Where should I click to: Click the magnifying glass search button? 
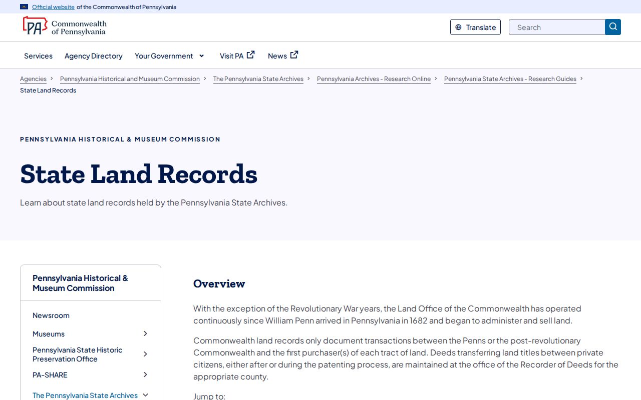pos(613,27)
